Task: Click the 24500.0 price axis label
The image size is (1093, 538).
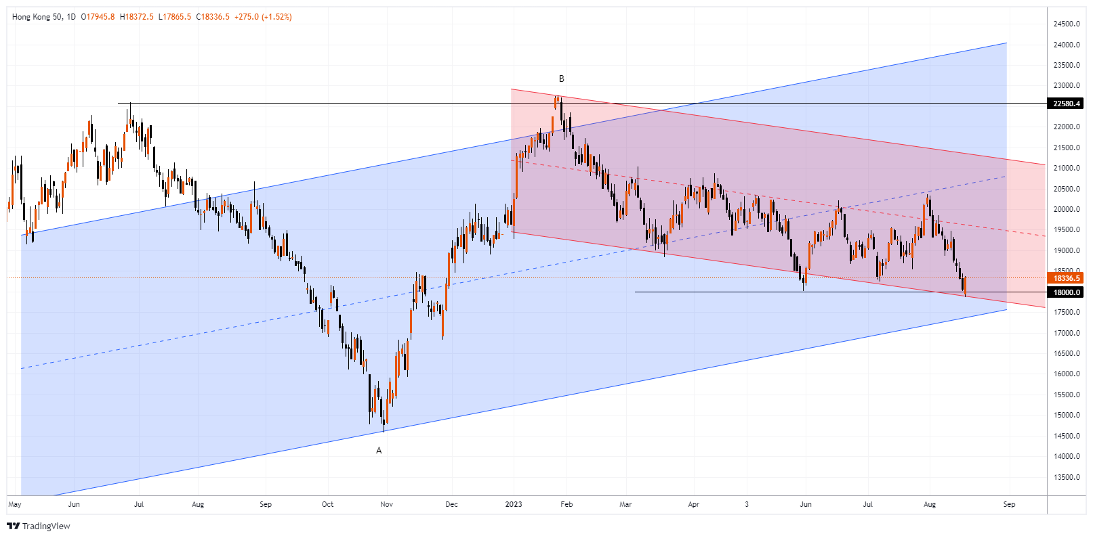Action: (x=1067, y=24)
